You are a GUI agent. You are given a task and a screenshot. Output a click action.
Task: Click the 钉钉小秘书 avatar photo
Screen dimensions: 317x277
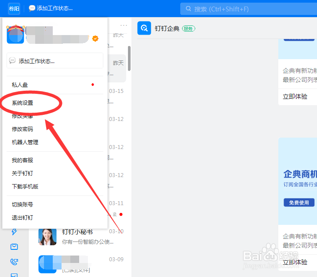point(47,237)
